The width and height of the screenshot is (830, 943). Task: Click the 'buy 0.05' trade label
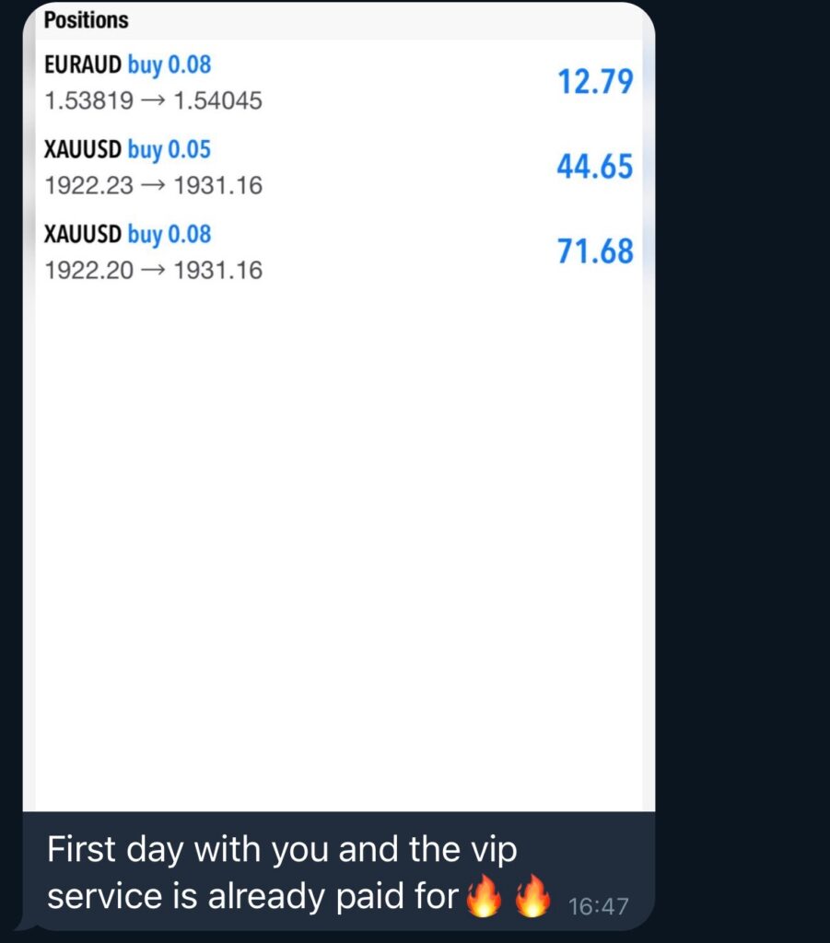click(x=169, y=150)
